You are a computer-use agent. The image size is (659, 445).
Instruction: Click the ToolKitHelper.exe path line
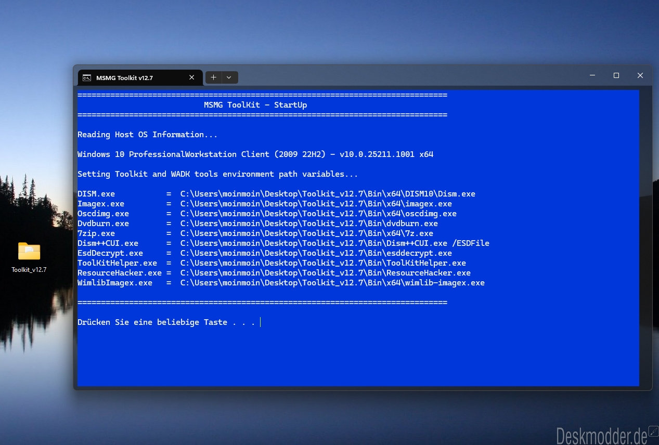tap(272, 263)
